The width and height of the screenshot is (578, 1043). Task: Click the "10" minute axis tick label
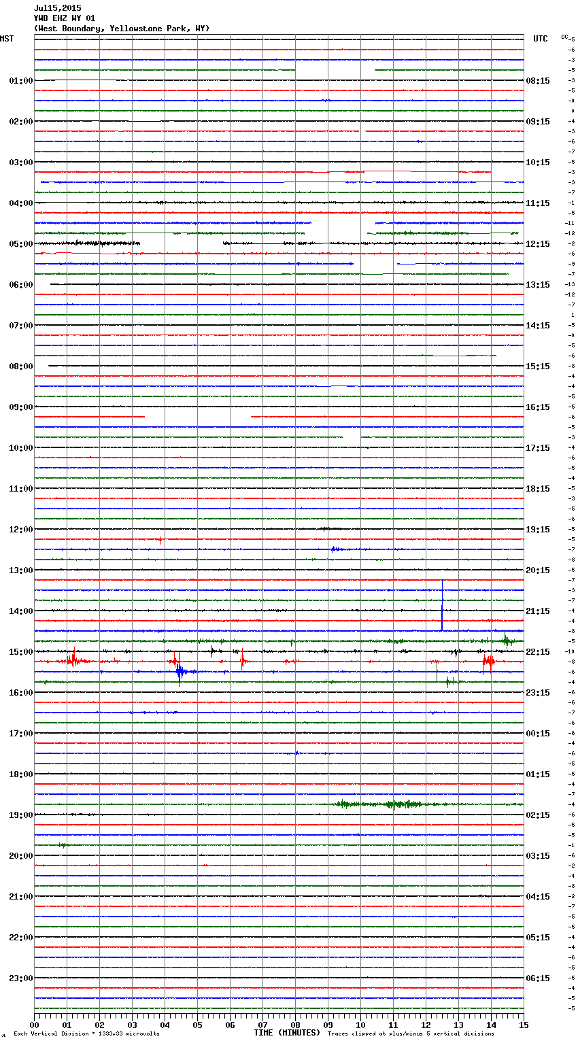click(x=360, y=1025)
